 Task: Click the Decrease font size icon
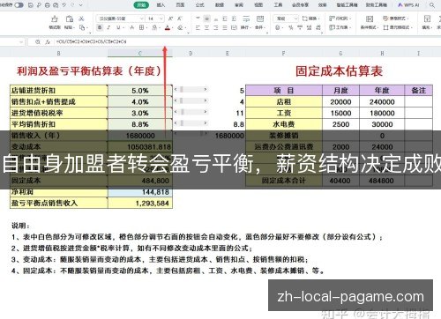[x=180, y=19]
